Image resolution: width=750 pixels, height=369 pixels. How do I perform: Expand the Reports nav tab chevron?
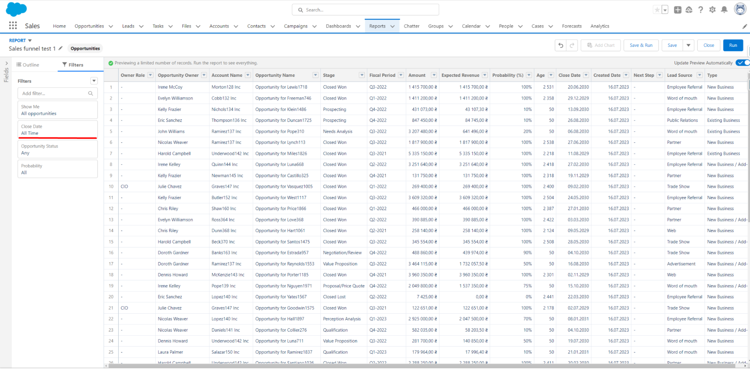click(392, 26)
